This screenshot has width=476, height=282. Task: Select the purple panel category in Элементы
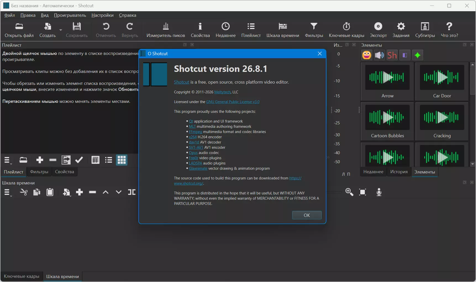point(405,55)
